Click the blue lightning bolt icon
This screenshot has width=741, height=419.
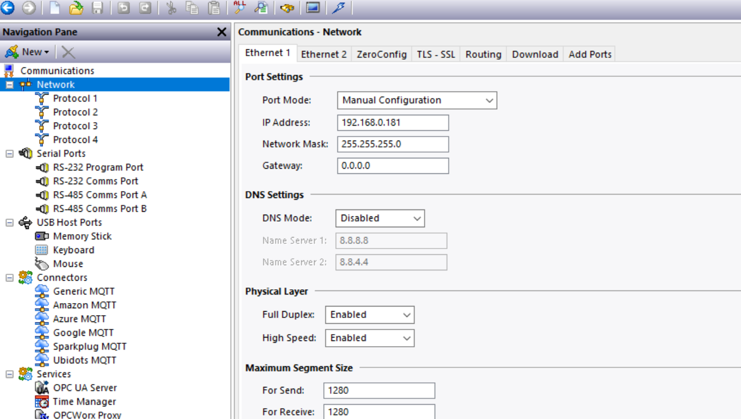pyautogui.click(x=339, y=7)
